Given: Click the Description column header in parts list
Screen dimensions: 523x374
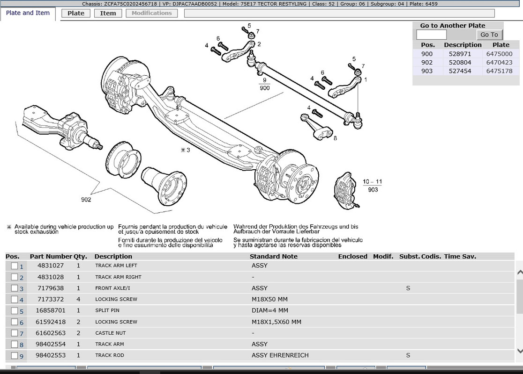Looking at the screenshot, I should pos(113,257).
